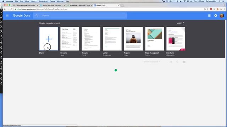Choose the Brochure Geometric template
This screenshot has width=227, height=127.
[x=176, y=39]
